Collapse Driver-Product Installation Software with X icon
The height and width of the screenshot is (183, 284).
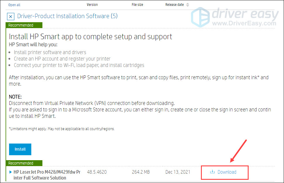click(11, 16)
